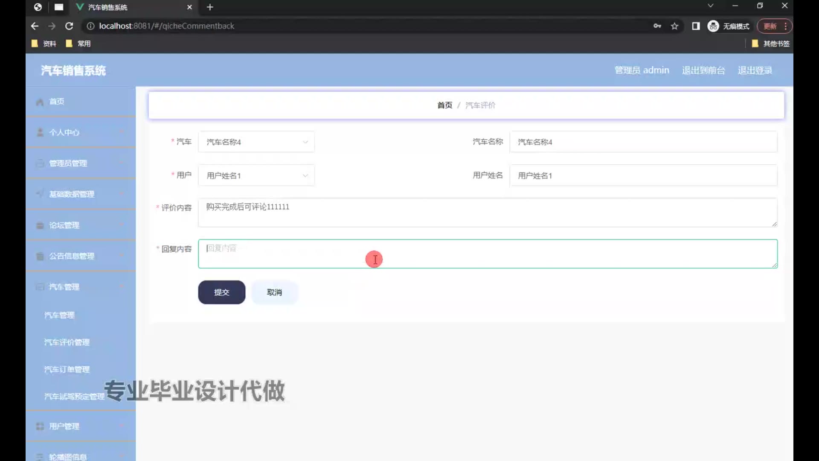
Task: Click the site information icon
Action: (x=90, y=26)
